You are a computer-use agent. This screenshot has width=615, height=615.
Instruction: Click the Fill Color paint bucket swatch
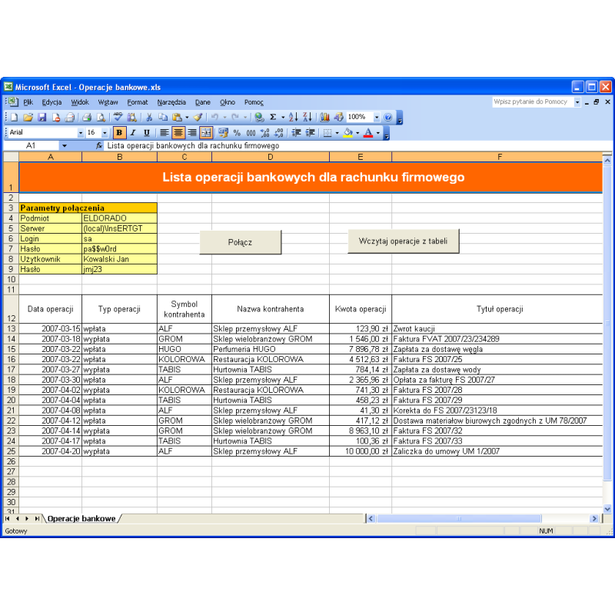coord(347,133)
